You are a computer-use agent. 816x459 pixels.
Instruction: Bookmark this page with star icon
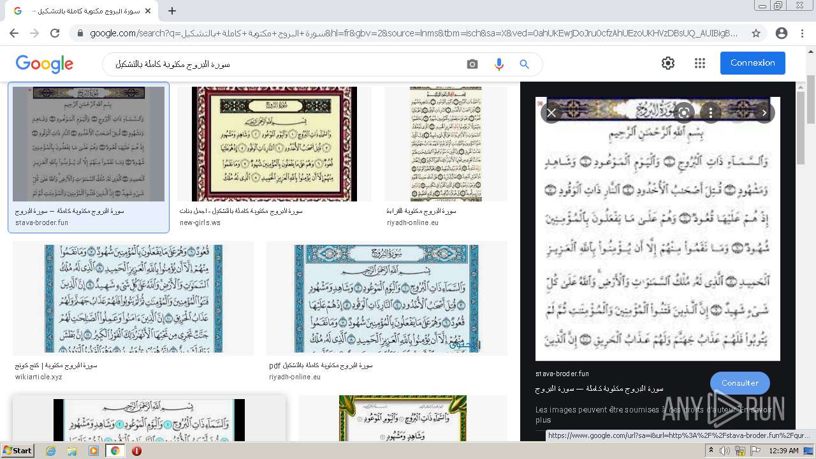point(756,33)
